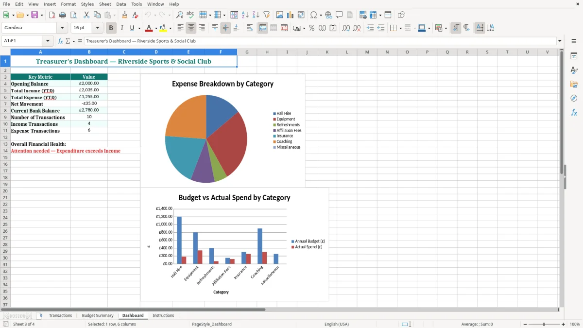The width and height of the screenshot is (583, 328).
Task: Click the Print icon
Action: pyautogui.click(x=63, y=15)
